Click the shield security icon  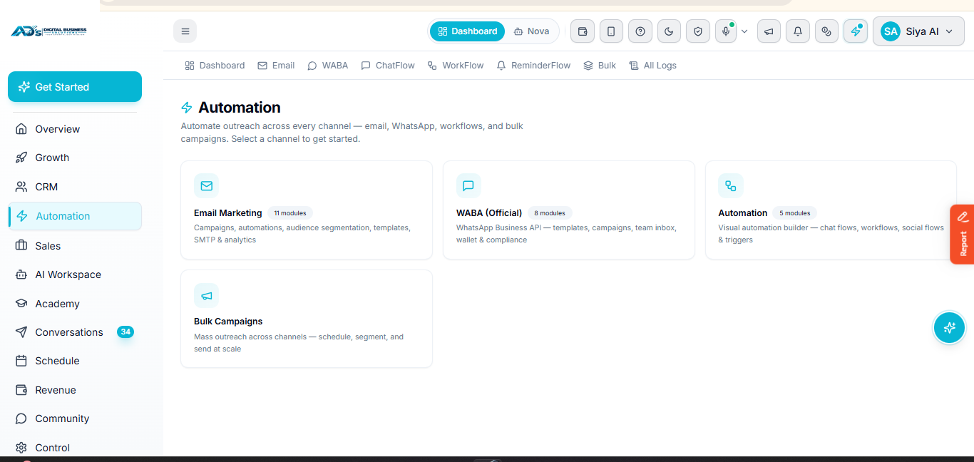pos(698,31)
